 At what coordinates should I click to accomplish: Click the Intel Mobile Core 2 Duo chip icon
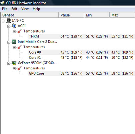(14, 42)
